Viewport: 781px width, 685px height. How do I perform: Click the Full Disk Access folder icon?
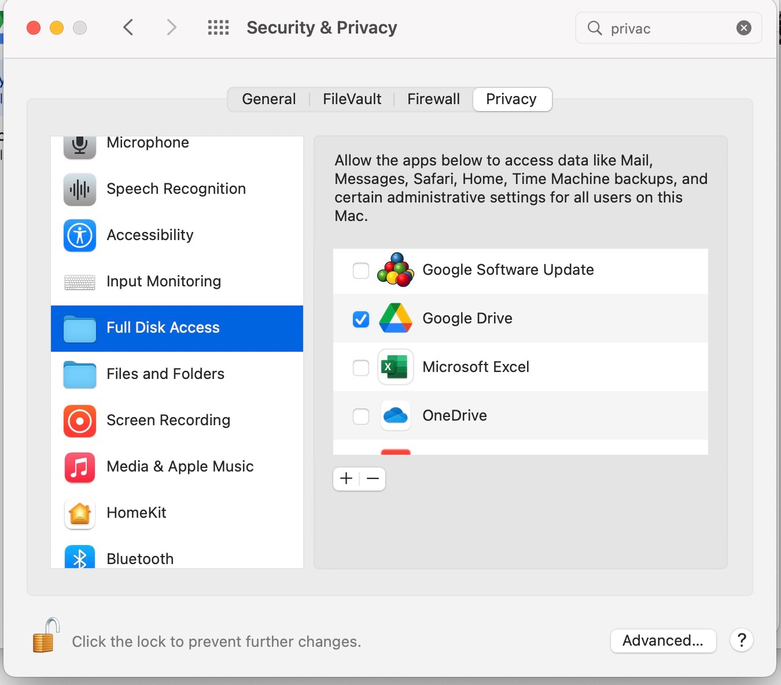(x=80, y=329)
